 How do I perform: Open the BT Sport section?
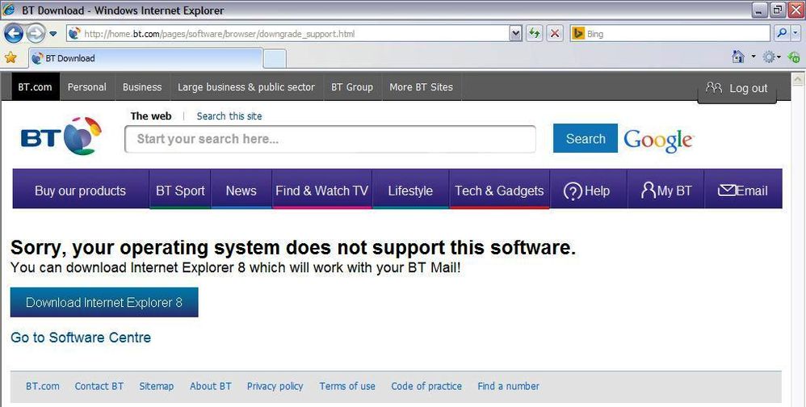coord(180,191)
